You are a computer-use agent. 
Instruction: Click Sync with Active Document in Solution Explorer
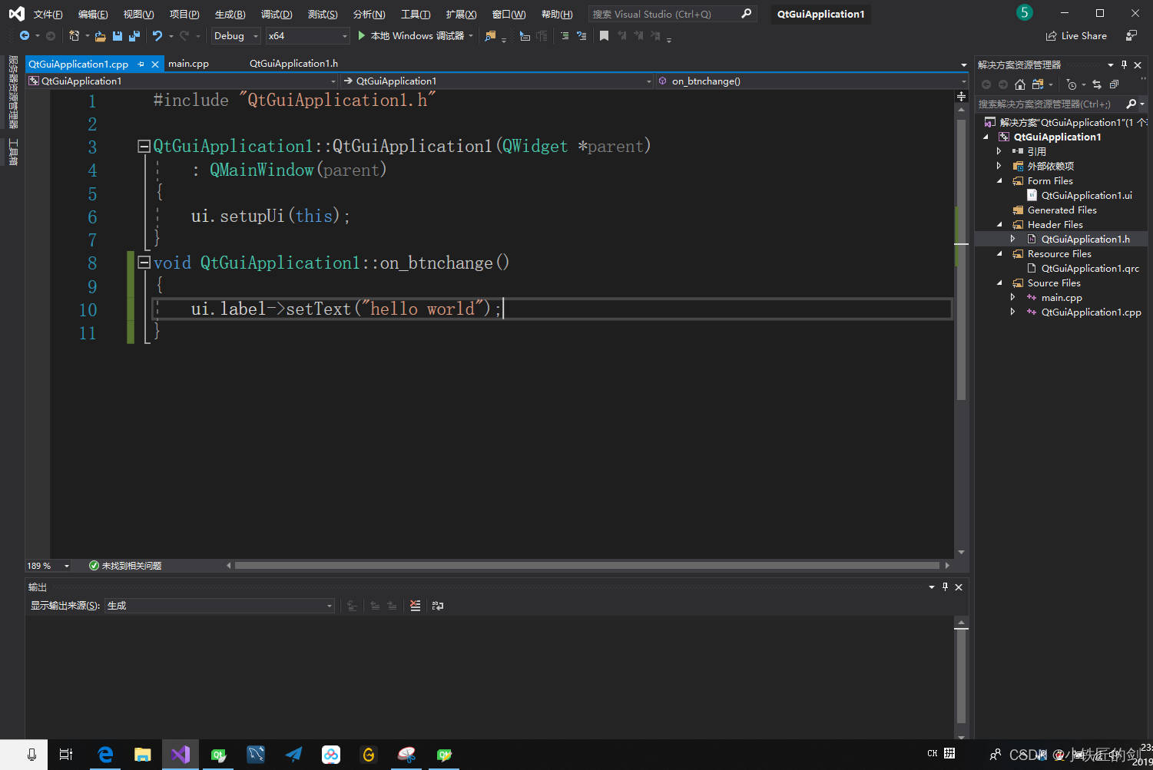coord(1097,84)
